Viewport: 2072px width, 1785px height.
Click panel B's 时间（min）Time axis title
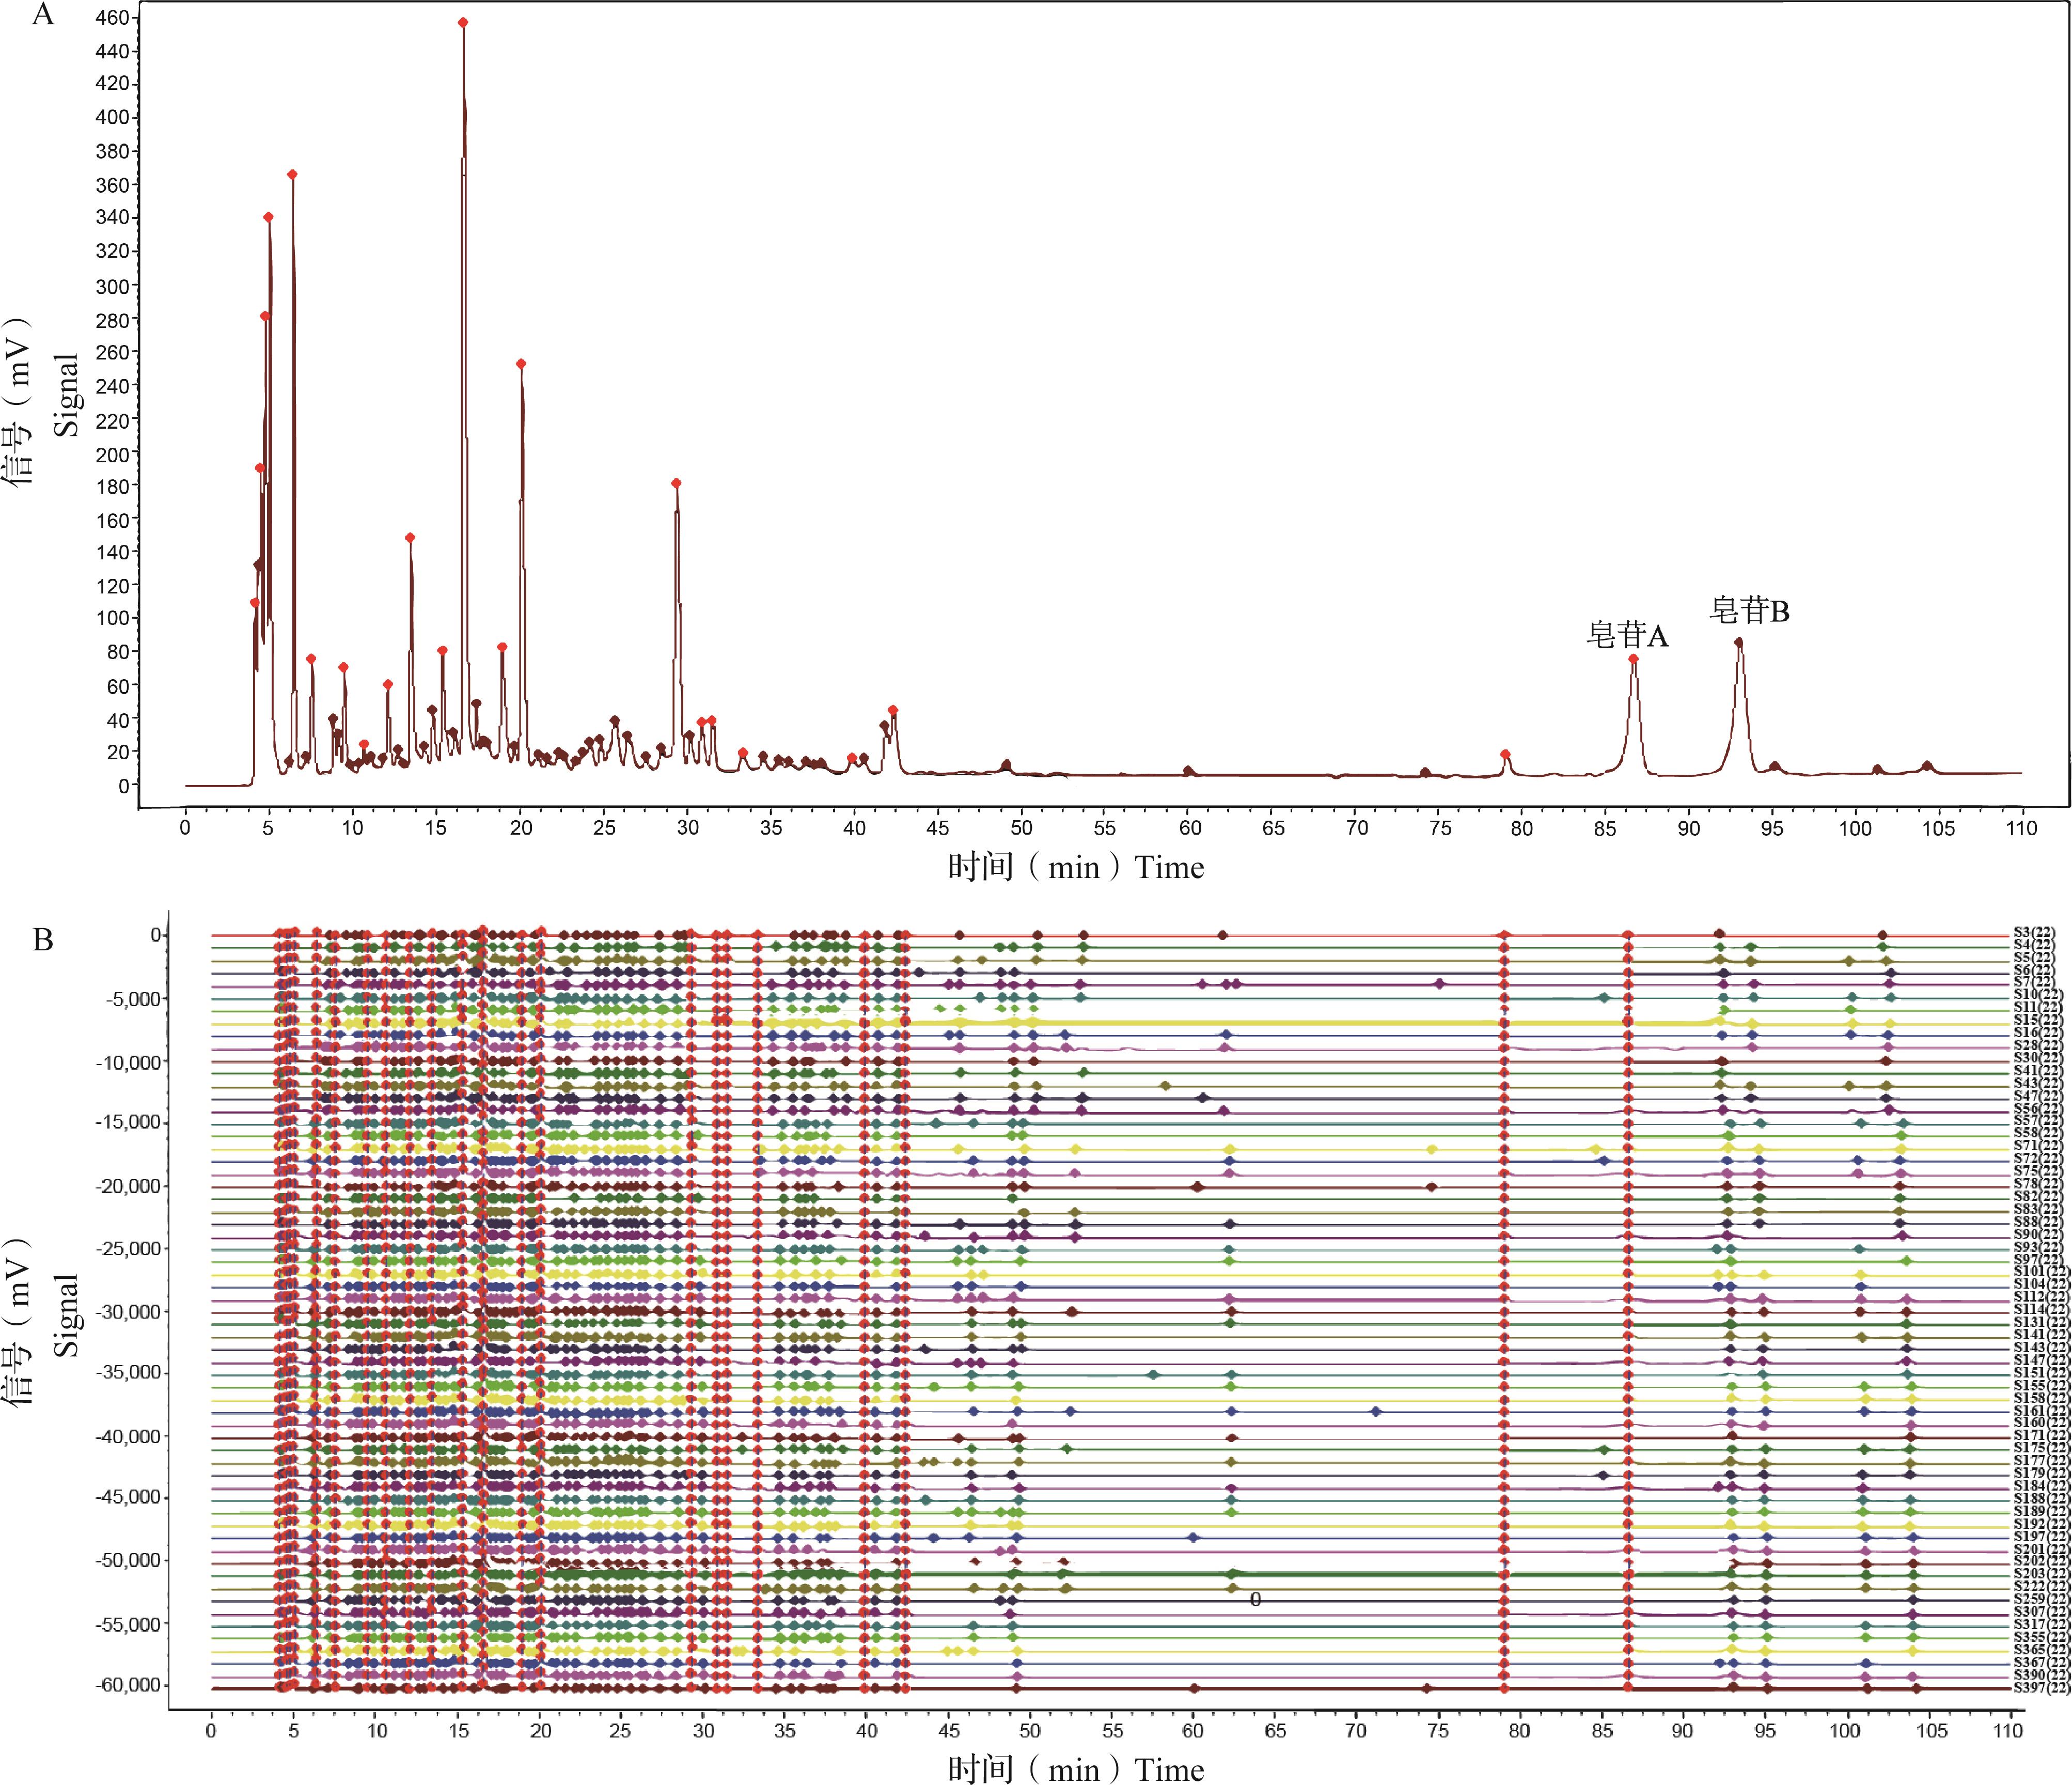(1076, 1769)
